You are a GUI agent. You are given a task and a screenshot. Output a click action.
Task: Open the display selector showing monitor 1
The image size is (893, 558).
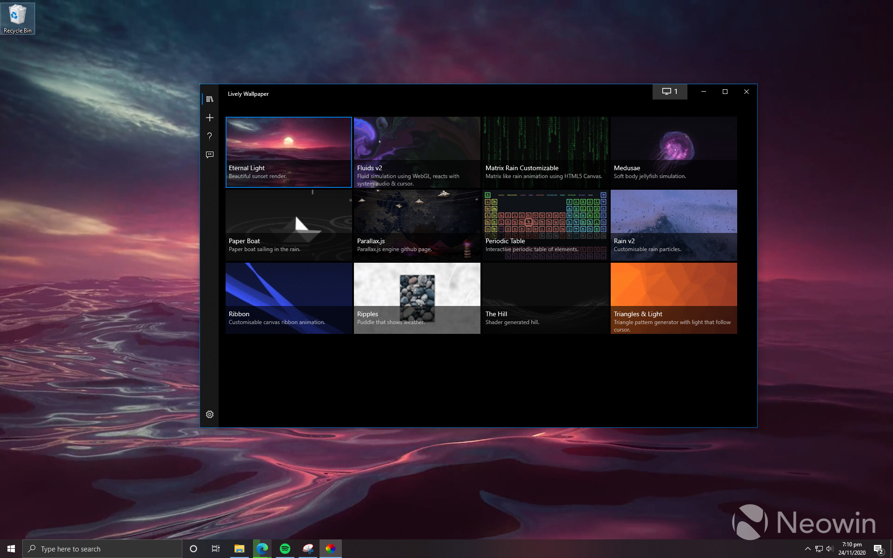pyautogui.click(x=670, y=92)
